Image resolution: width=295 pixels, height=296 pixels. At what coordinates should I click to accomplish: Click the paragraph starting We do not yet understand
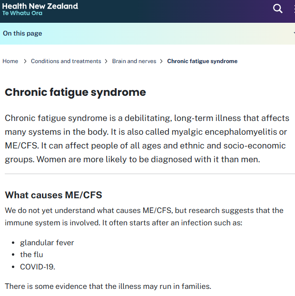coord(144,216)
